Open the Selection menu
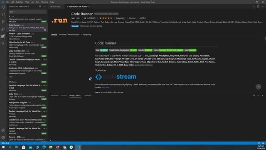Viewport: 266px width, 150px height. (20, 2)
